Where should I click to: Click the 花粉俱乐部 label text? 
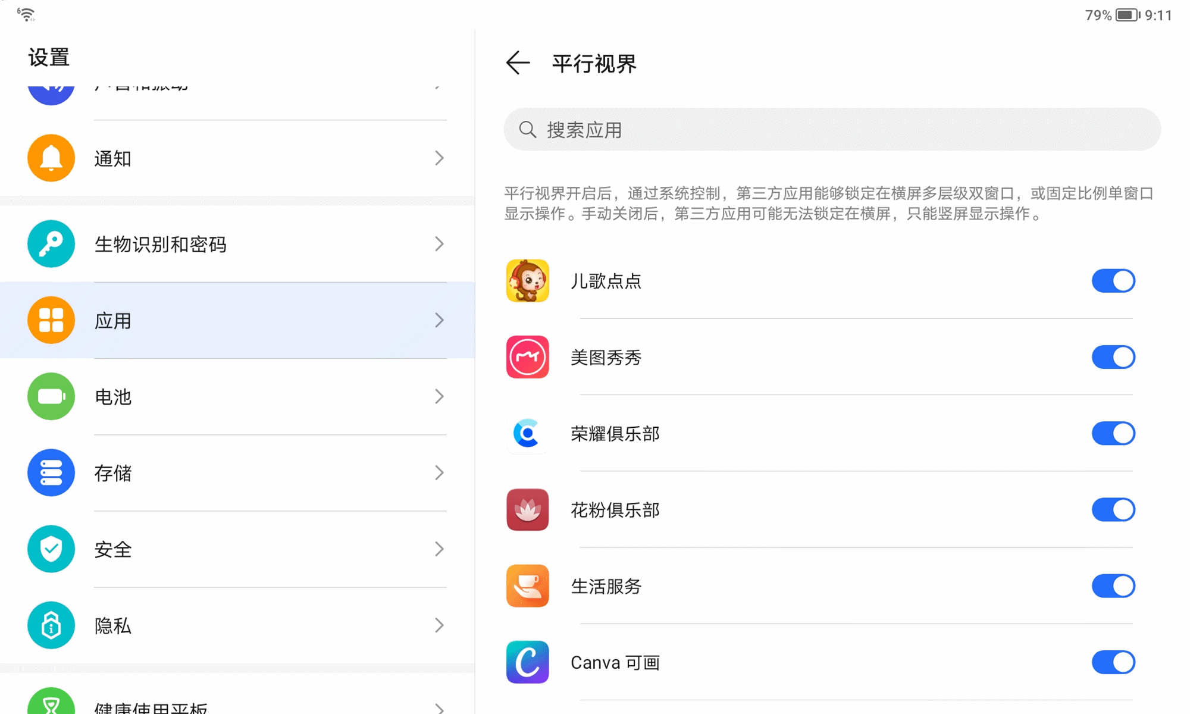tap(615, 510)
